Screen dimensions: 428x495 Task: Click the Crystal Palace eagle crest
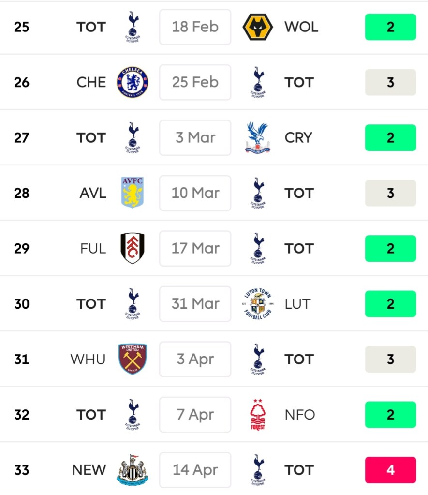pyautogui.click(x=258, y=138)
